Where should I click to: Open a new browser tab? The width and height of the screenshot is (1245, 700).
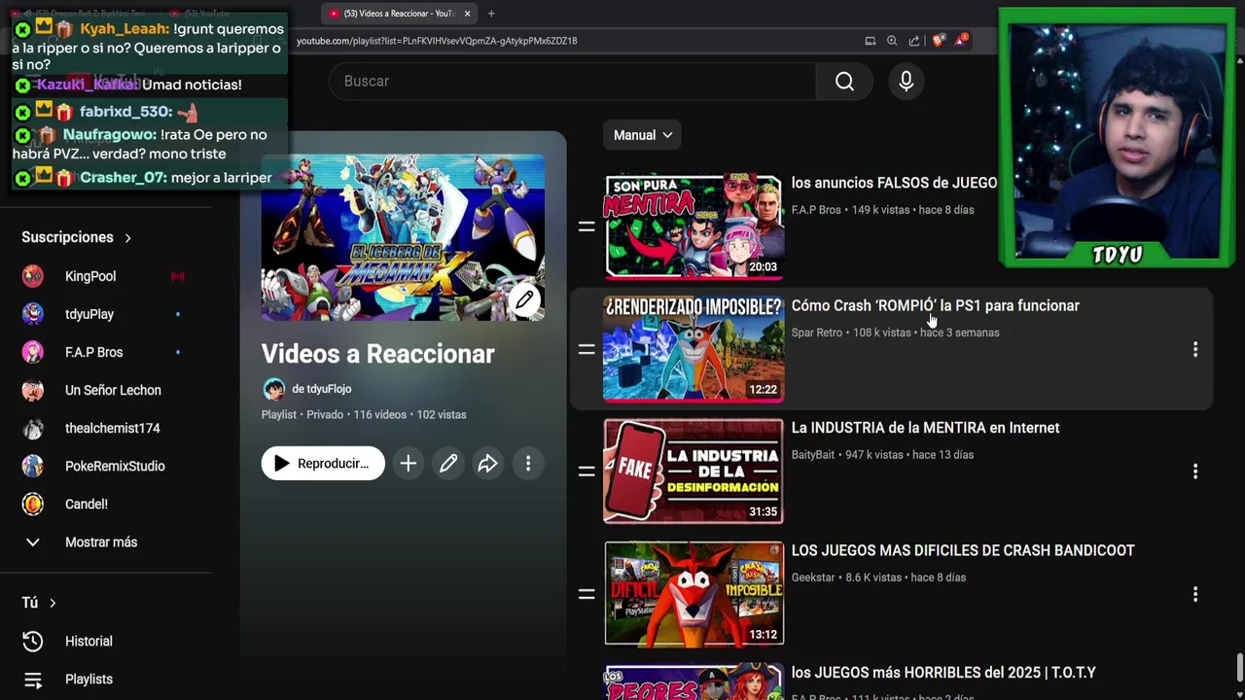[491, 14]
